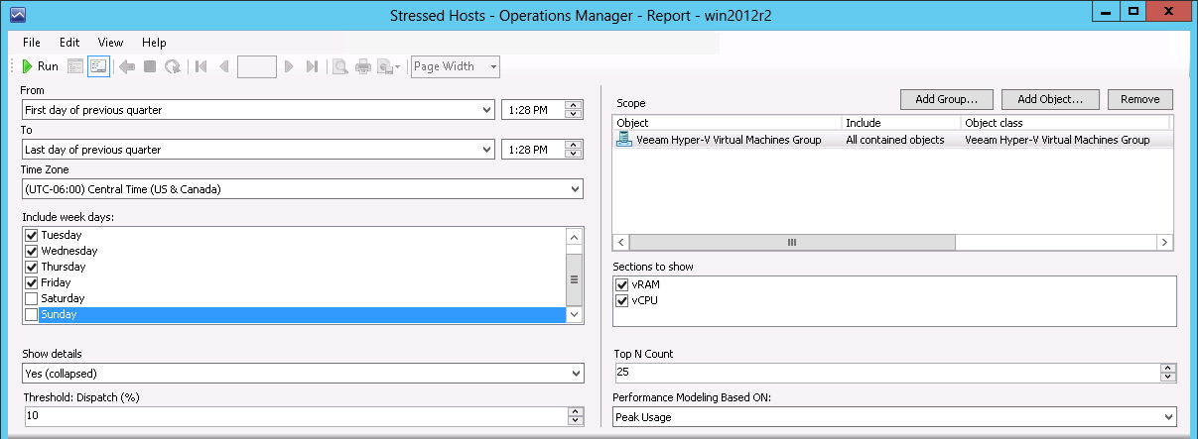Viewport: 1198px width, 439px height.
Task: Click the To time field 1:28 PM
Action: (533, 150)
